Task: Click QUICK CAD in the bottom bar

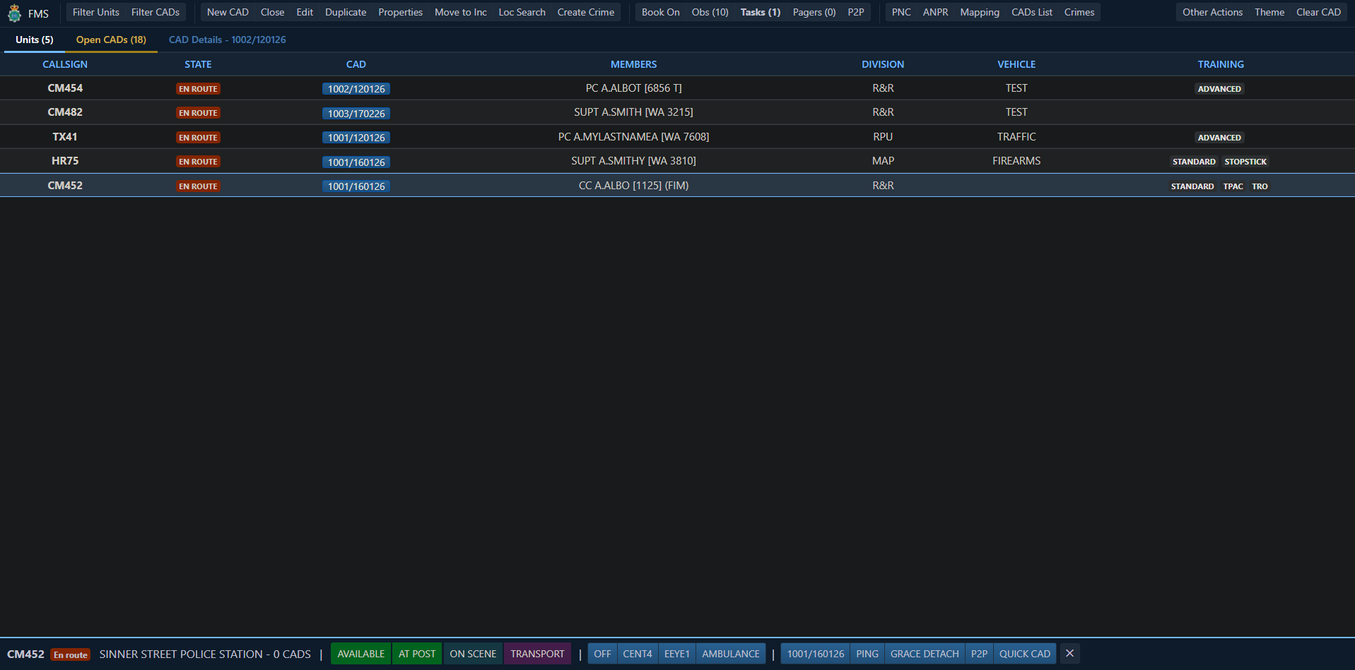Action: pyautogui.click(x=1024, y=654)
